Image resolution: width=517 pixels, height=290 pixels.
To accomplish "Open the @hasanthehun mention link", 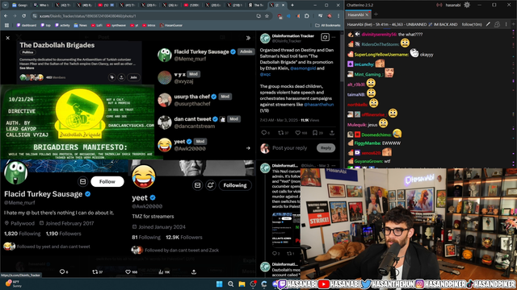I will pyautogui.click(x=318, y=104).
